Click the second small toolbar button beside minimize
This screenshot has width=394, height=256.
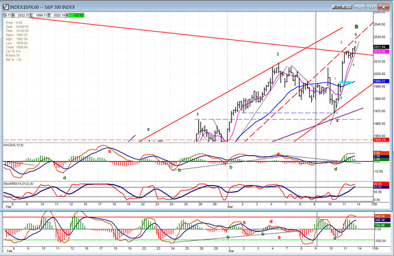point(347,7)
